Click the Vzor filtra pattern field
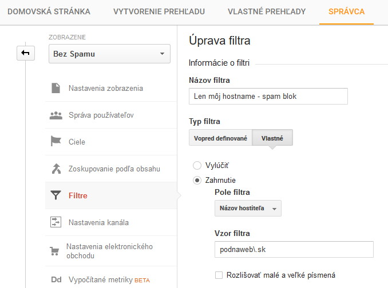The image size is (388, 288). point(294,250)
